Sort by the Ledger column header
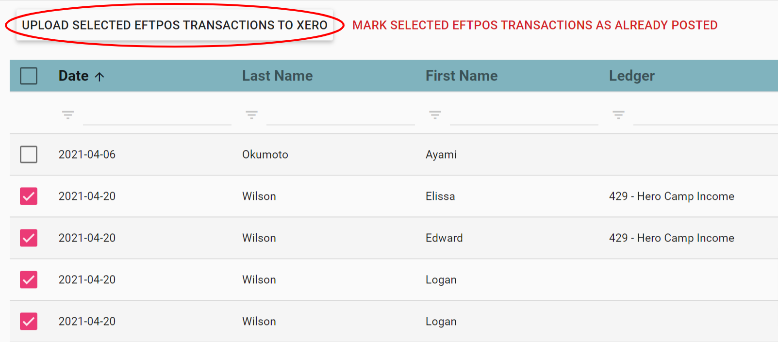The width and height of the screenshot is (778, 342). (x=631, y=76)
